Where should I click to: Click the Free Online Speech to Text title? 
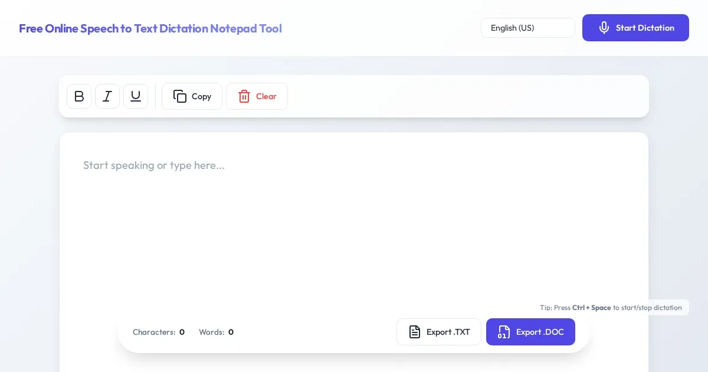(x=150, y=28)
